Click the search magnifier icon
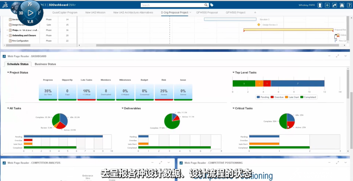Image resolution: width=353 pixels, height=181 pixels. point(206,5)
